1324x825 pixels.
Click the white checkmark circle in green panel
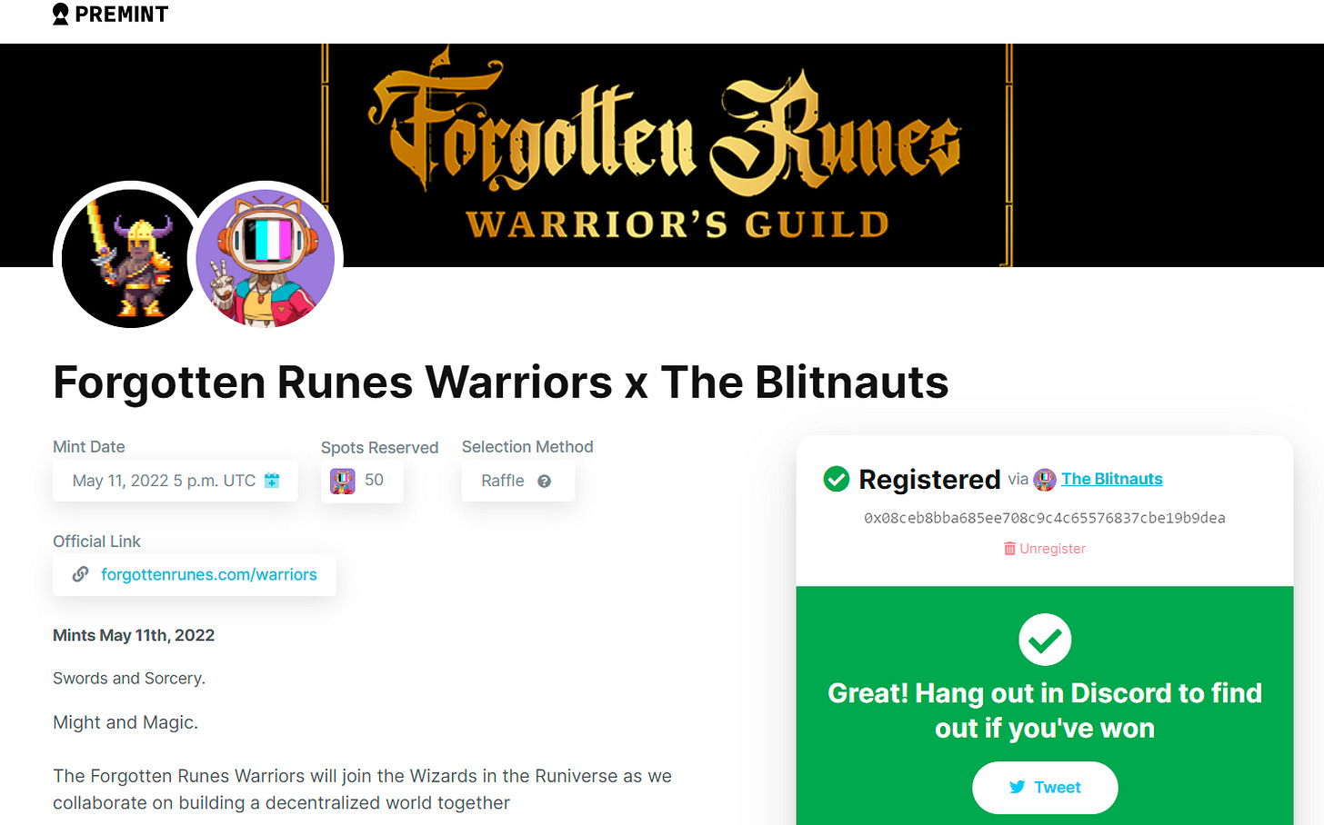pos(1045,640)
